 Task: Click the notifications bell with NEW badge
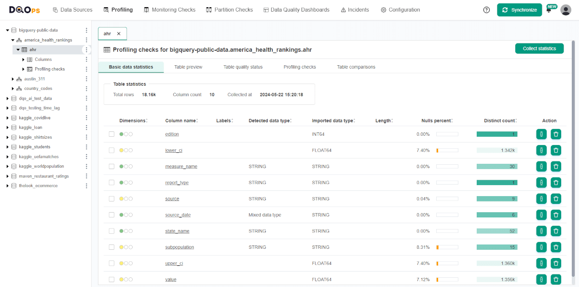point(550,10)
